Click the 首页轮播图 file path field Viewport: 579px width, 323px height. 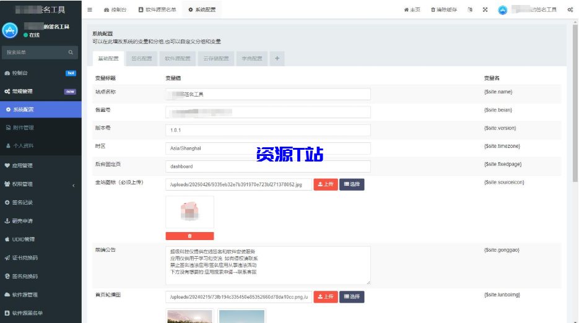click(x=238, y=297)
